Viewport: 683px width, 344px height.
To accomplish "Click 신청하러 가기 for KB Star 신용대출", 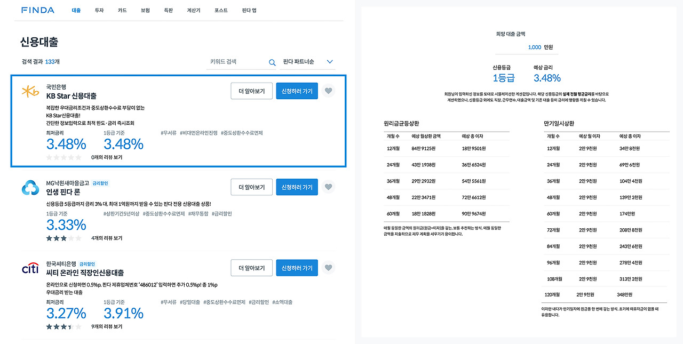I will tap(297, 91).
